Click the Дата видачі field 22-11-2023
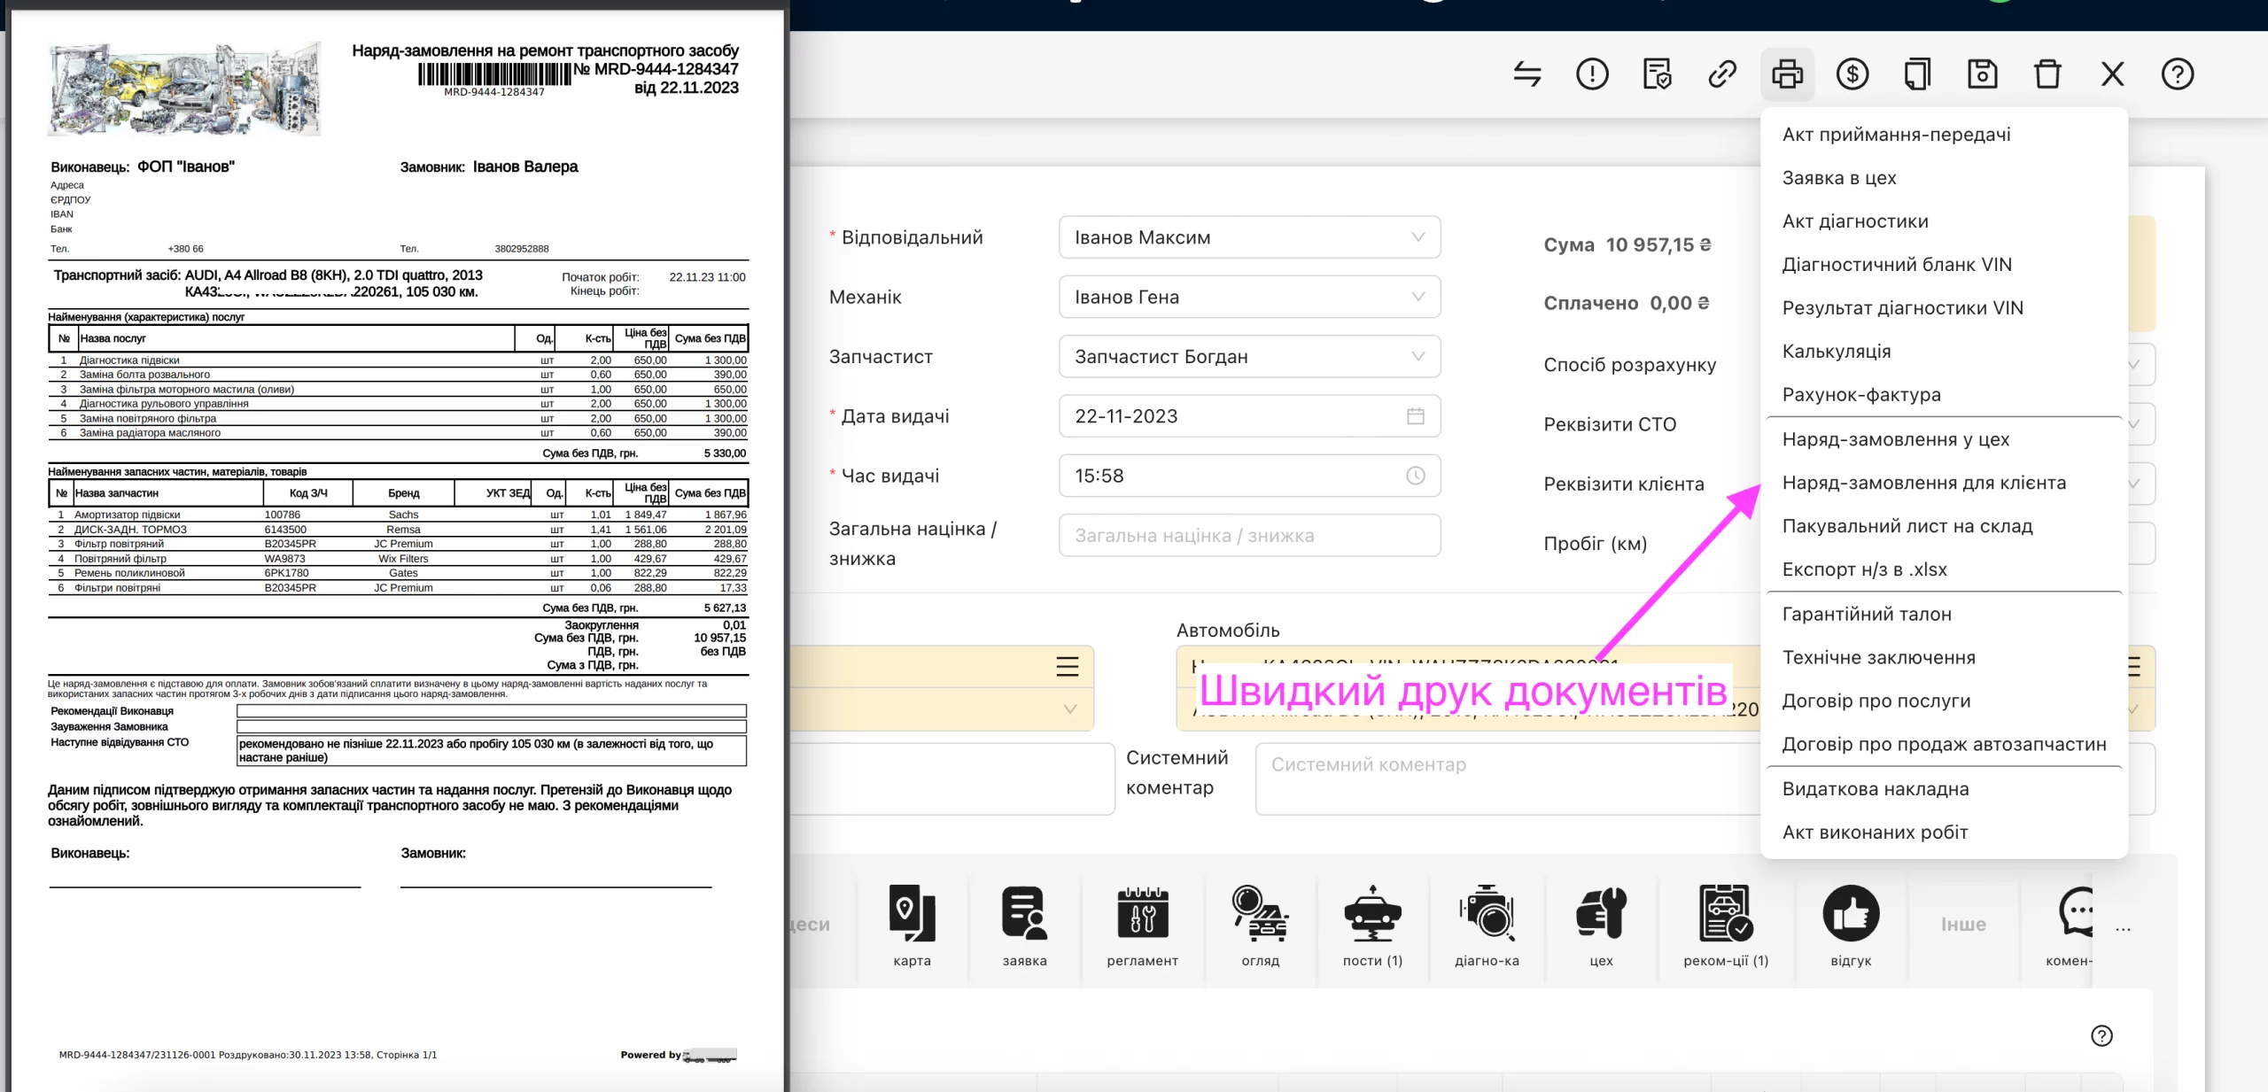This screenshot has width=2268, height=1092. pyautogui.click(x=1249, y=416)
